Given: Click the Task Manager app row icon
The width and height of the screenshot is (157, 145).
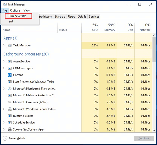Looking at the screenshot, I should [x=10, y=46].
